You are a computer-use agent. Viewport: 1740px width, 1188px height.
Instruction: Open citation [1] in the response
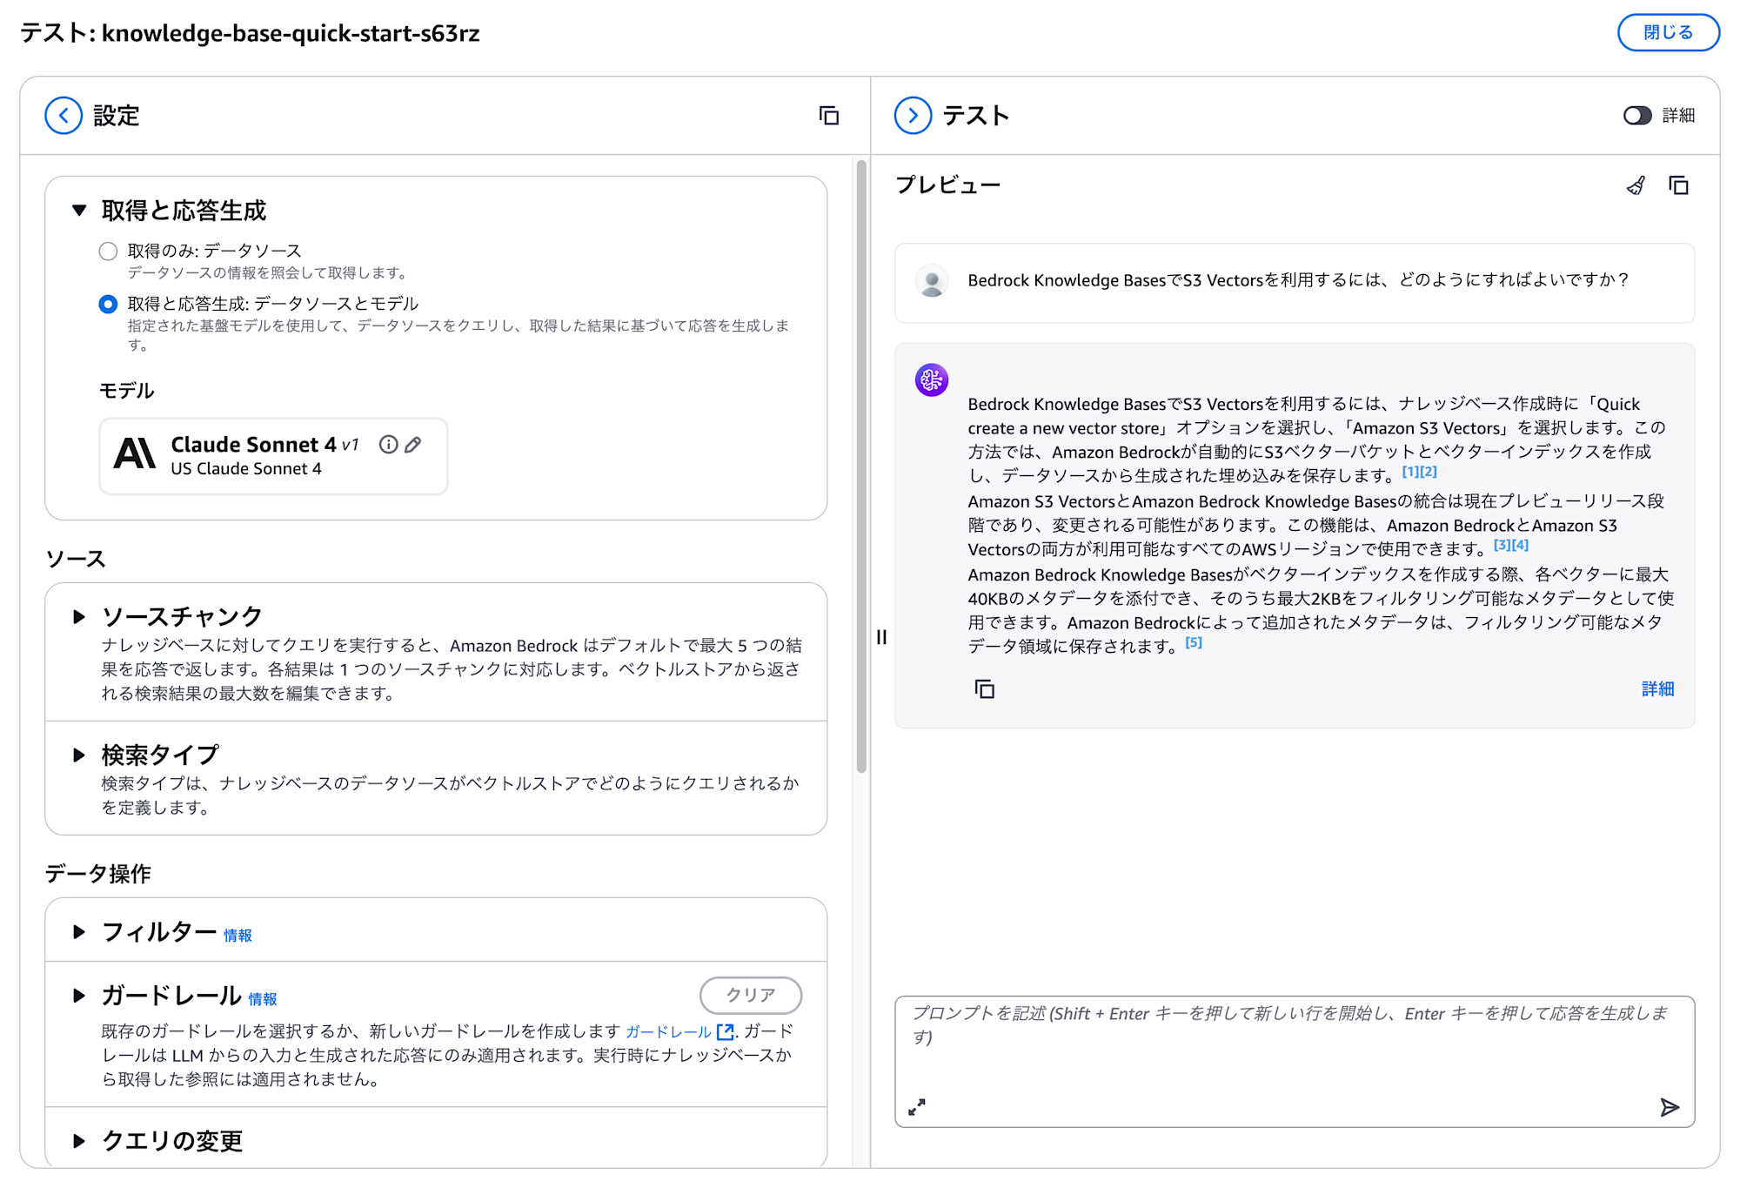coord(1410,472)
